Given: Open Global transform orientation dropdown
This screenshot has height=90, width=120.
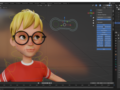Looking at the screenshot, I should [41, 5].
